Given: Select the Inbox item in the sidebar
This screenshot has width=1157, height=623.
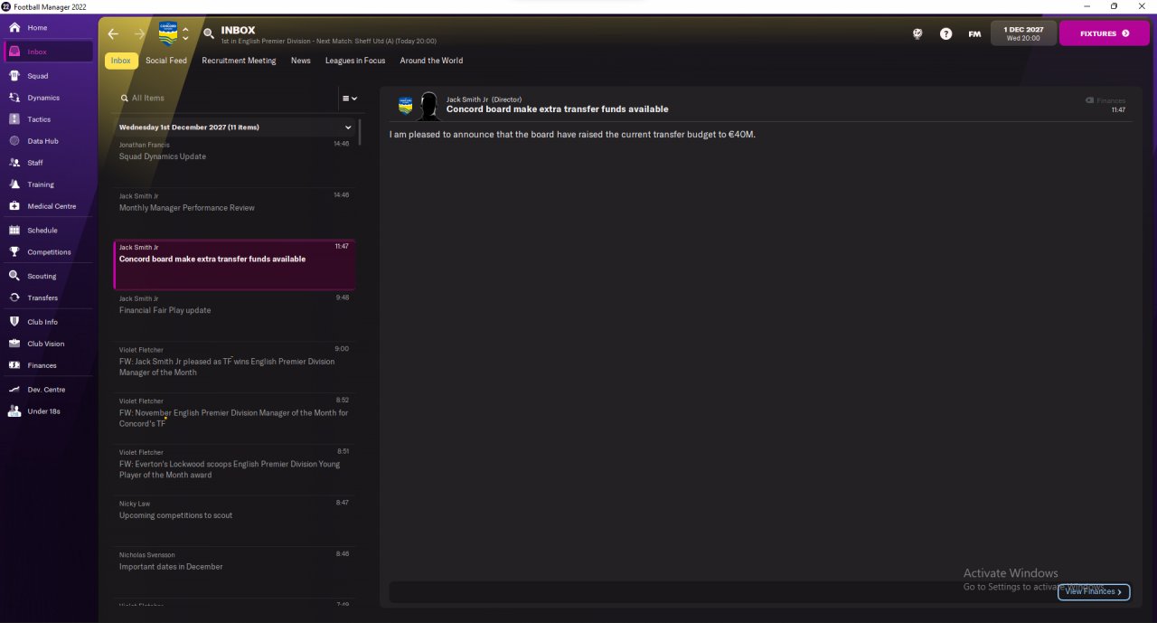Looking at the screenshot, I should point(50,52).
